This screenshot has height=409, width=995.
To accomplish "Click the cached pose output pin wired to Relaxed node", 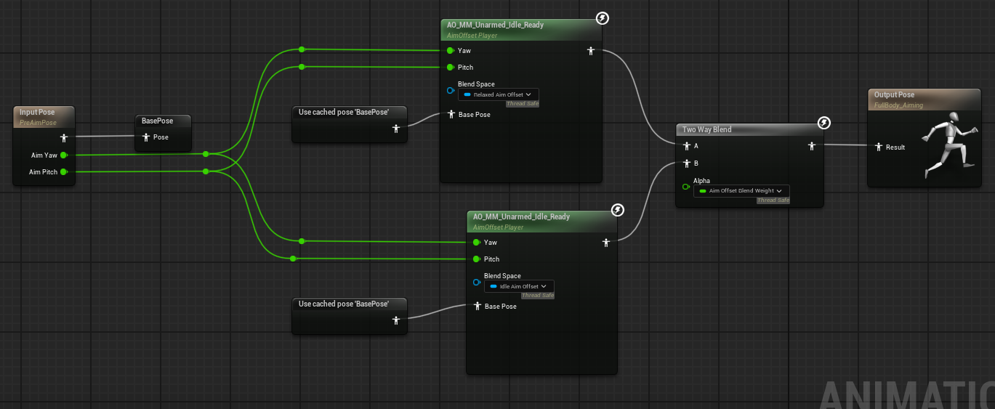I will 396,129.
